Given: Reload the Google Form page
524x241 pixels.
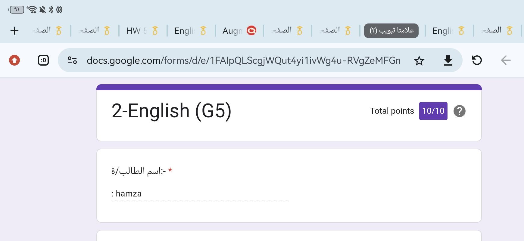Looking at the screenshot, I should click(477, 60).
